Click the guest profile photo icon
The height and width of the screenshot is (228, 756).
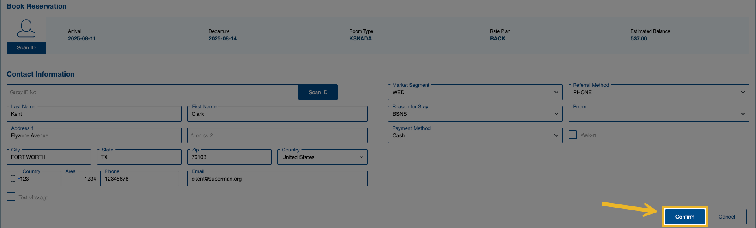point(26,29)
